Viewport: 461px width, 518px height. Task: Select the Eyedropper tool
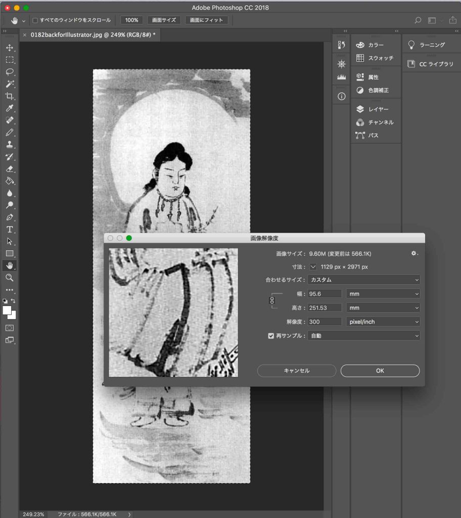pos(10,108)
